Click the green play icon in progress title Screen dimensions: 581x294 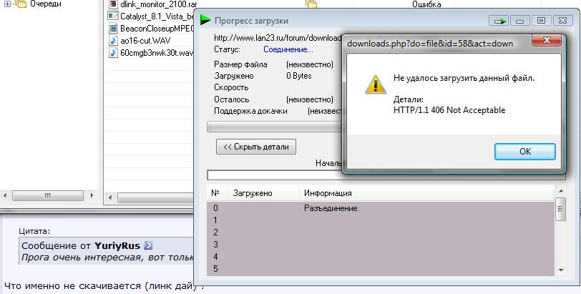205,20
